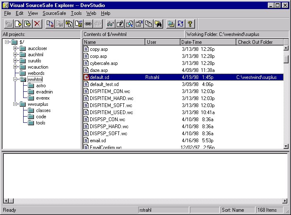Expand the surutils project node
The height and width of the screenshot is (215, 291).
(15, 61)
